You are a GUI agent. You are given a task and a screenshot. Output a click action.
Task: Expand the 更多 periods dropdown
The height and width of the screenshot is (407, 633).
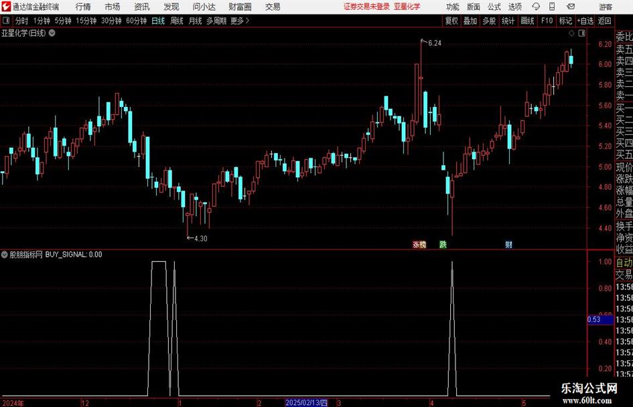coord(240,21)
